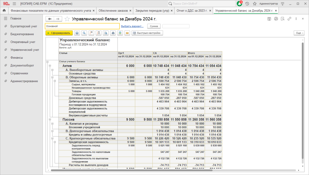
Task: Click the envelope send-by-email icon
Action: [x=127, y=33]
